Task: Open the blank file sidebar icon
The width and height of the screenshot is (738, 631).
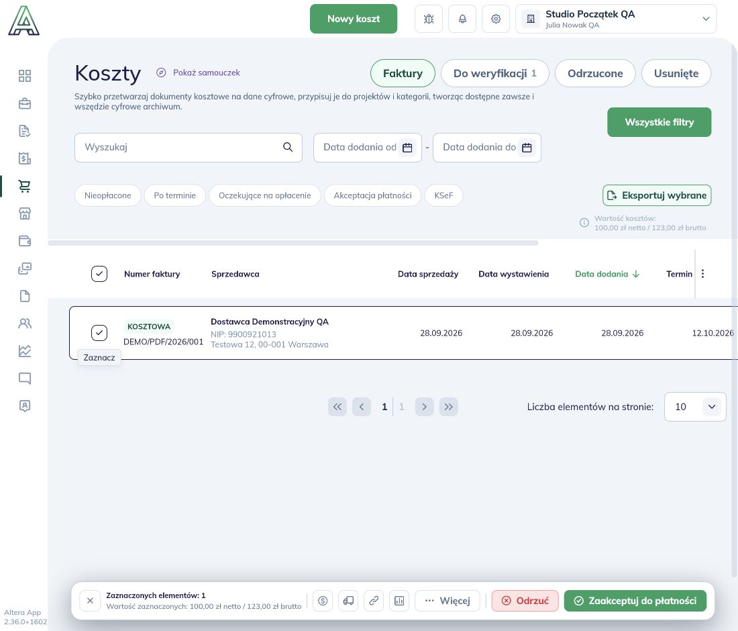Action: (24, 296)
